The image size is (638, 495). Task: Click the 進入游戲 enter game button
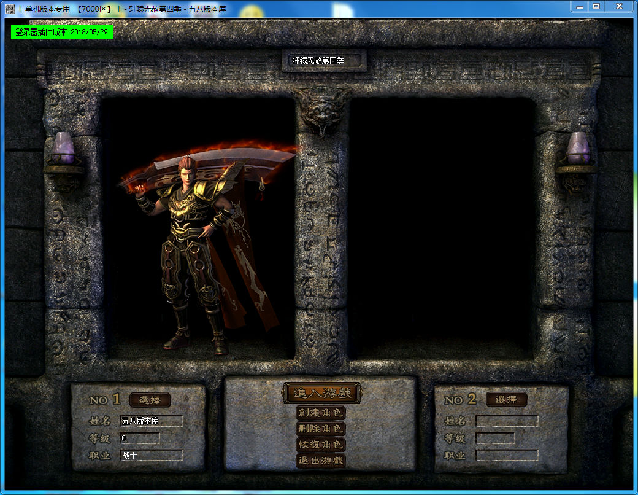[x=322, y=392]
